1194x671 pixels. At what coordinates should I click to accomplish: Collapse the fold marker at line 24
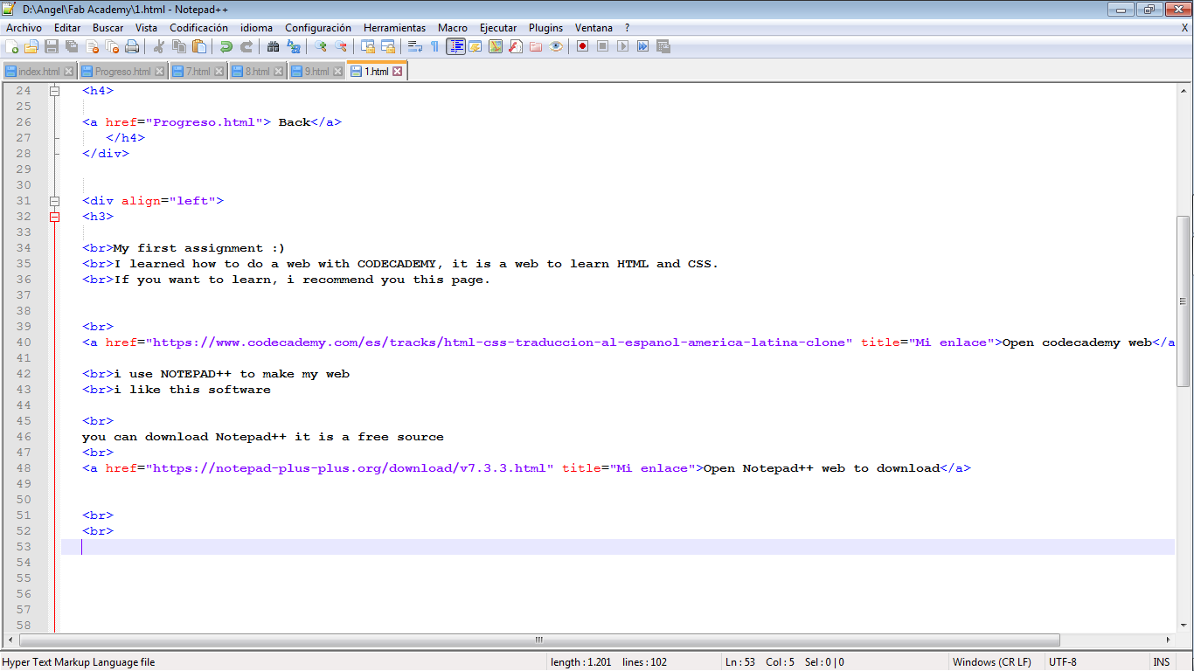pos(54,91)
